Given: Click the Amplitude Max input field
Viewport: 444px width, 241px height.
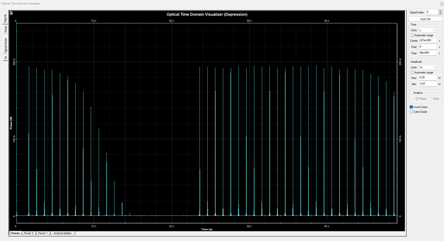Looking at the screenshot, I should [427, 78].
